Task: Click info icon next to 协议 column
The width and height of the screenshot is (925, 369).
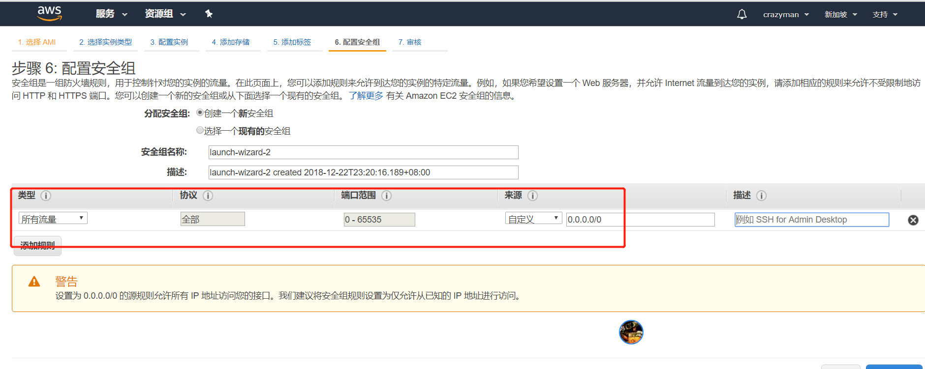Action: coord(208,196)
